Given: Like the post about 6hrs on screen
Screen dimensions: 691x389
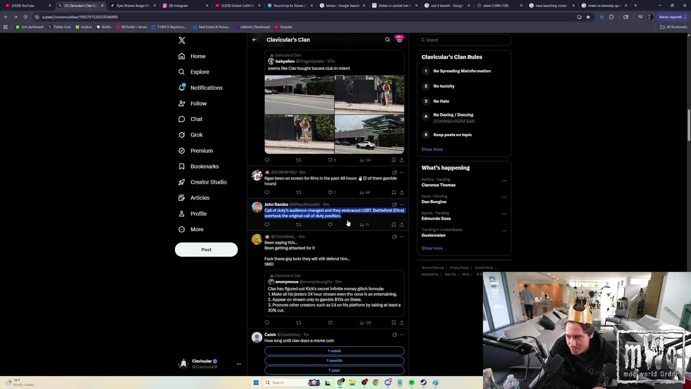Looking at the screenshot, I should 330,192.
